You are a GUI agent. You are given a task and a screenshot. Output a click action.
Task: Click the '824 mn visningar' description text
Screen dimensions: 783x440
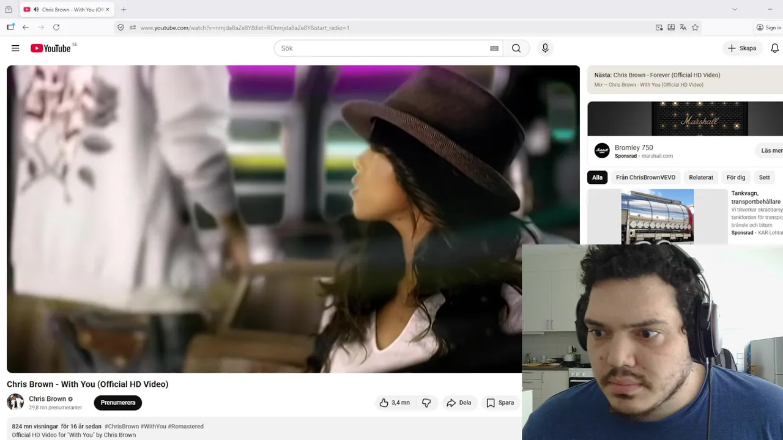pos(35,427)
